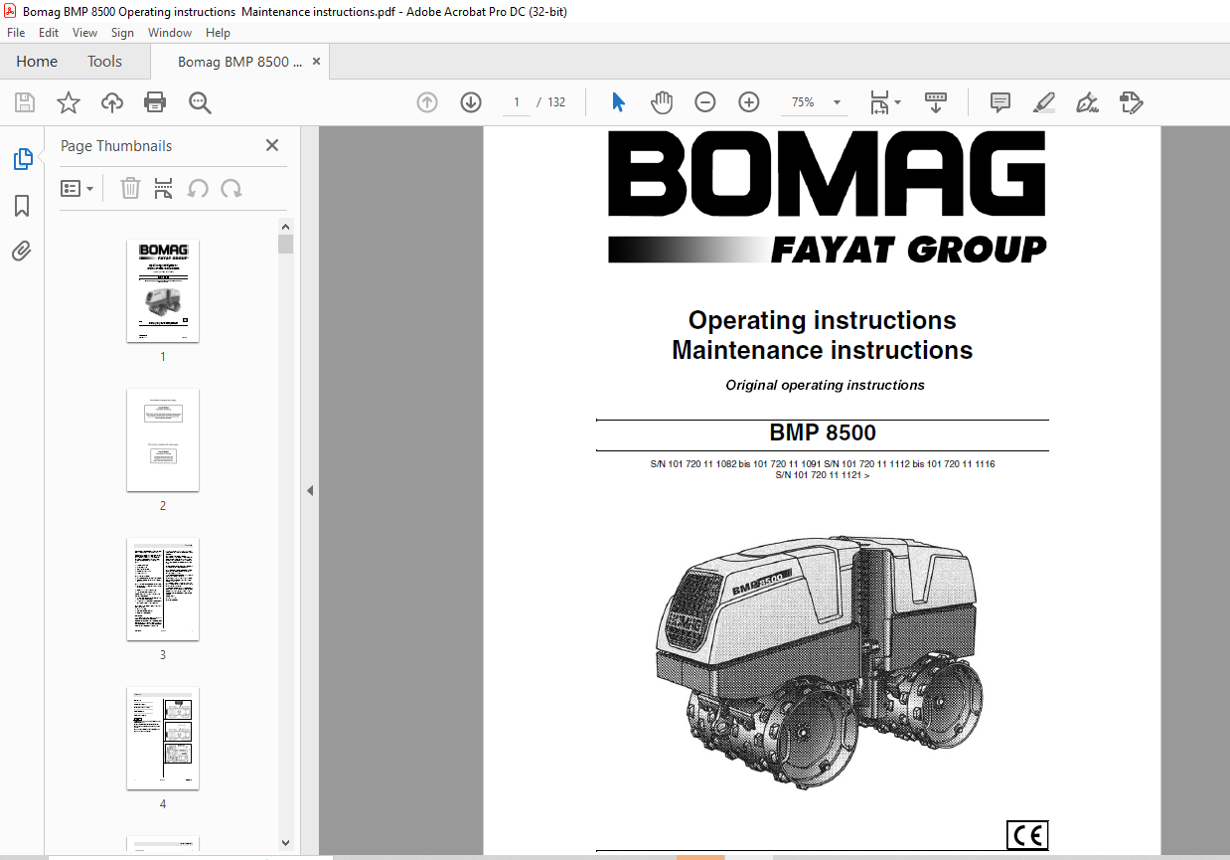This screenshot has height=860, width=1230.
Task: Rotate page counterclockwise
Action: (x=199, y=188)
